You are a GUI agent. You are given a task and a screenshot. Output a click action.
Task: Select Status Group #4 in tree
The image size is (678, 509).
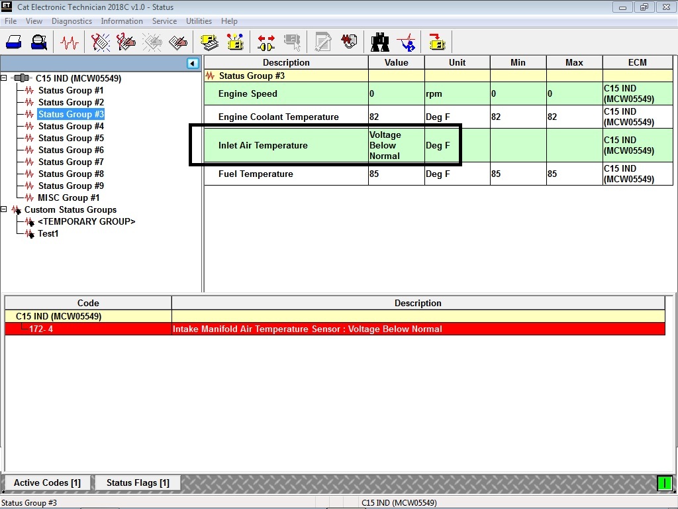coord(71,127)
